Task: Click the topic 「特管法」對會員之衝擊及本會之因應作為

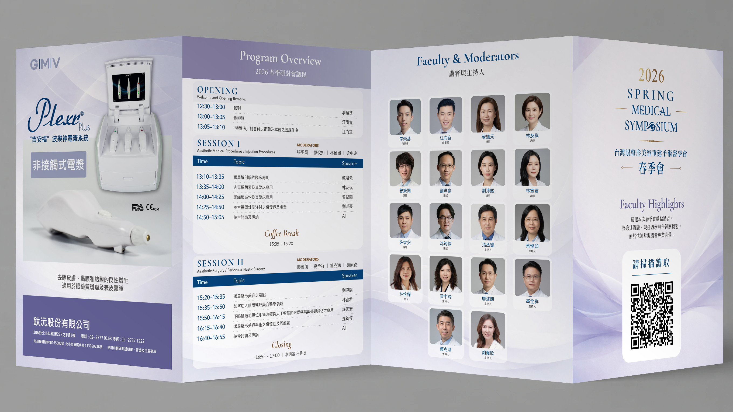Action: (266, 129)
